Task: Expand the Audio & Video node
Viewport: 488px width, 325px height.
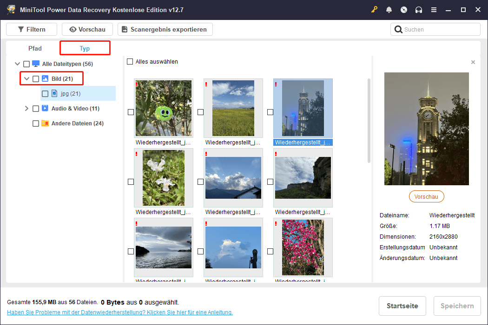Action: (x=27, y=108)
